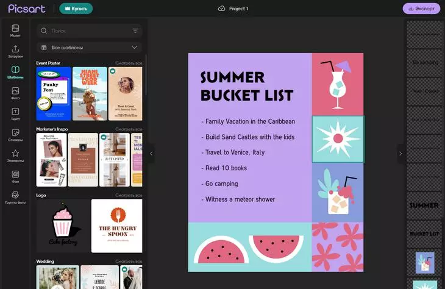Open the Фото photo panel
This screenshot has width=445, height=289.
pyautogui.click(x=15, y=93)
